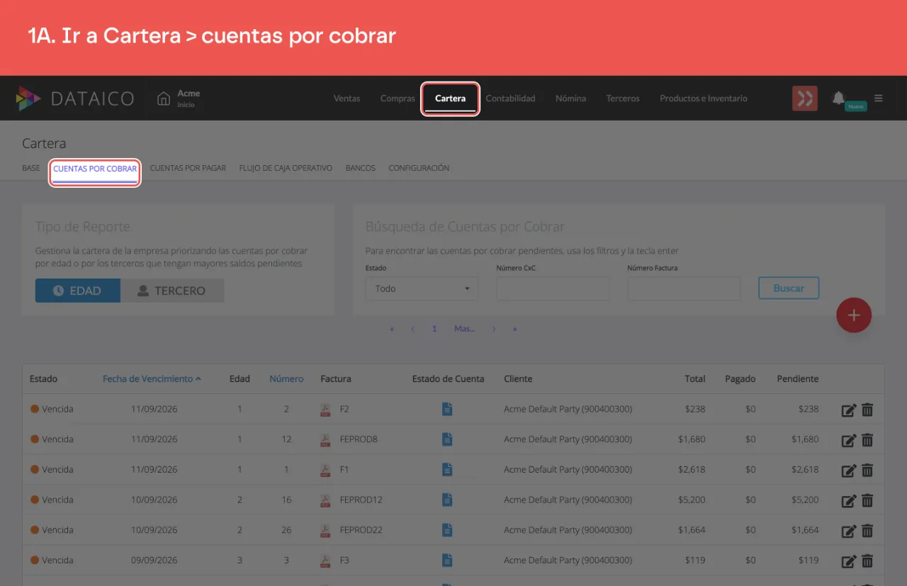Open PDF icon for invoice FEPROD8
The width and height of the screenshot is (907, 586).
tap(325, 439)
